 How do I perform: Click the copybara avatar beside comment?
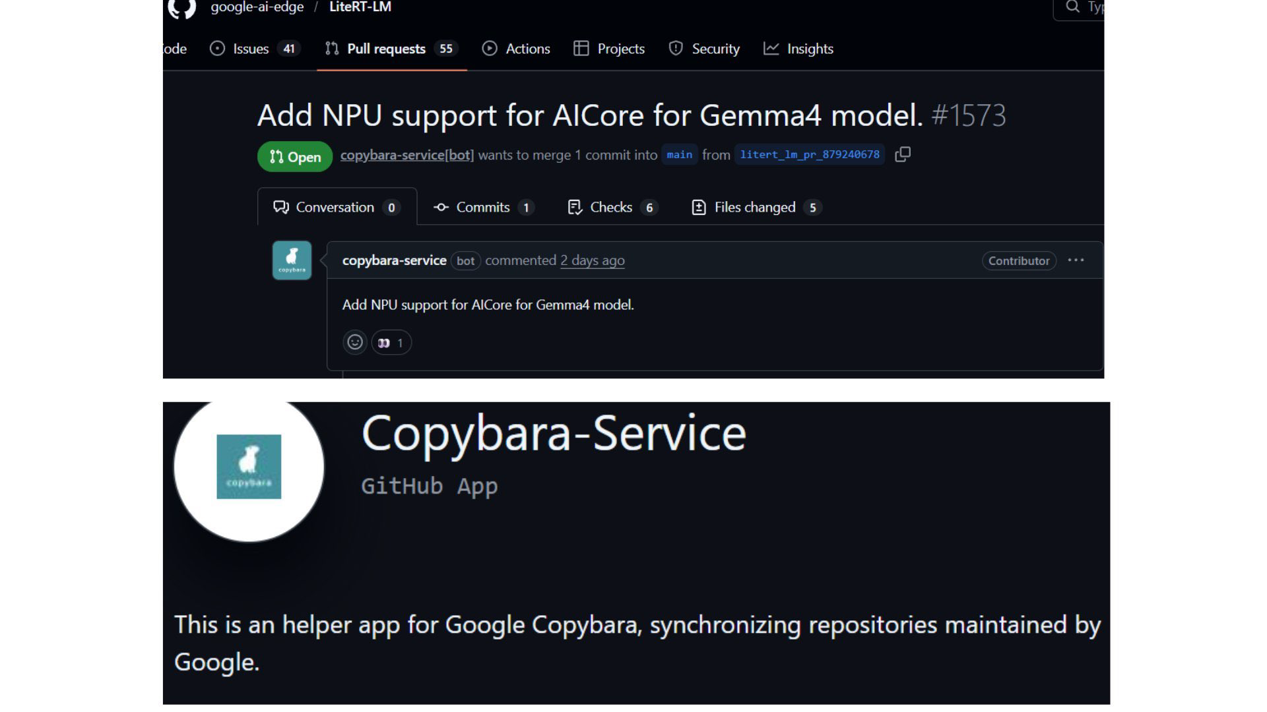[292, 260]
